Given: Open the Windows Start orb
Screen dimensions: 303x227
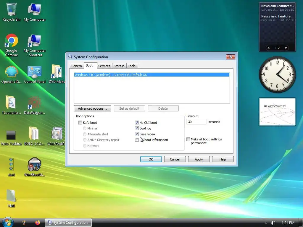Looking at the screenshot, I should tap(8, 222).
